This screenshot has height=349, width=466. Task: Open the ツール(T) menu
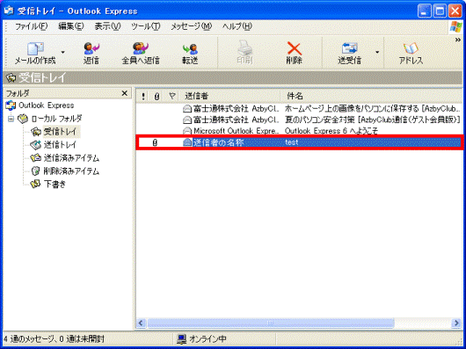(146, 26)
